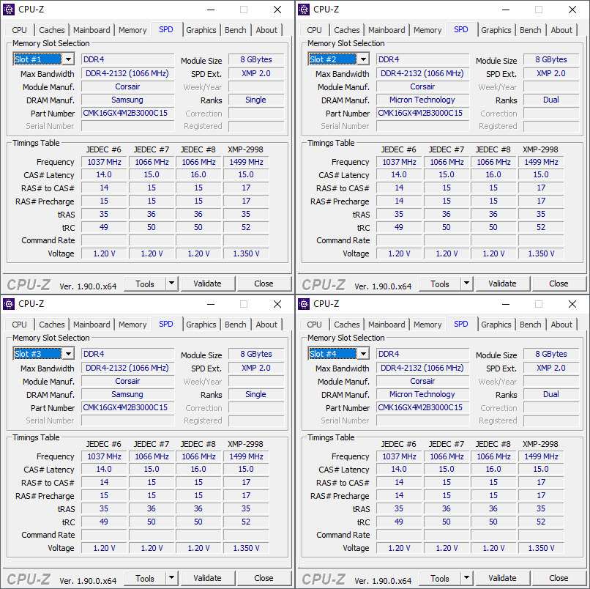
Task: Switch to the Bench tab in Slot #1 window
Action: [236, 30]
